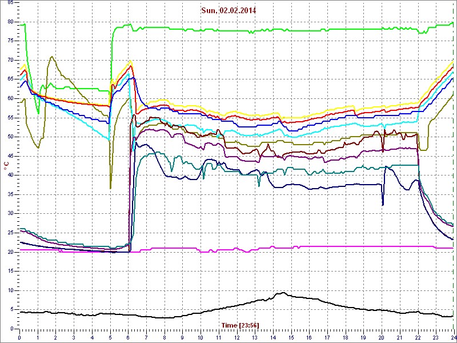Select the 85 temperature axis label
457x343 pixels.
[10, 3]
